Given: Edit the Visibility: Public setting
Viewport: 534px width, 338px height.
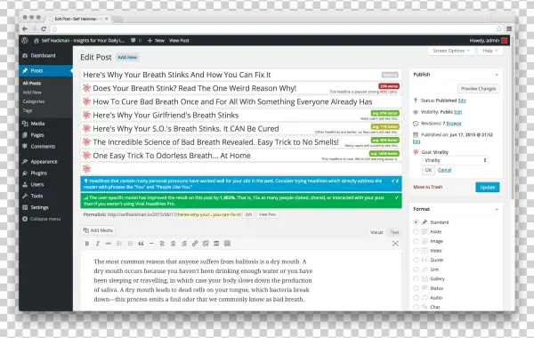Looking at the screenshot, I should point(458,112).
